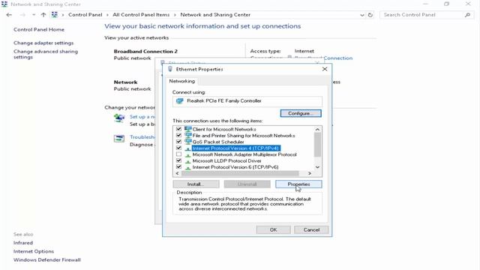Image resolution: width=480 pixels, height=270 pixels.
Task: Uncheck QoS Packet Scheduler checkbox
Action: [x=178, y=142]
